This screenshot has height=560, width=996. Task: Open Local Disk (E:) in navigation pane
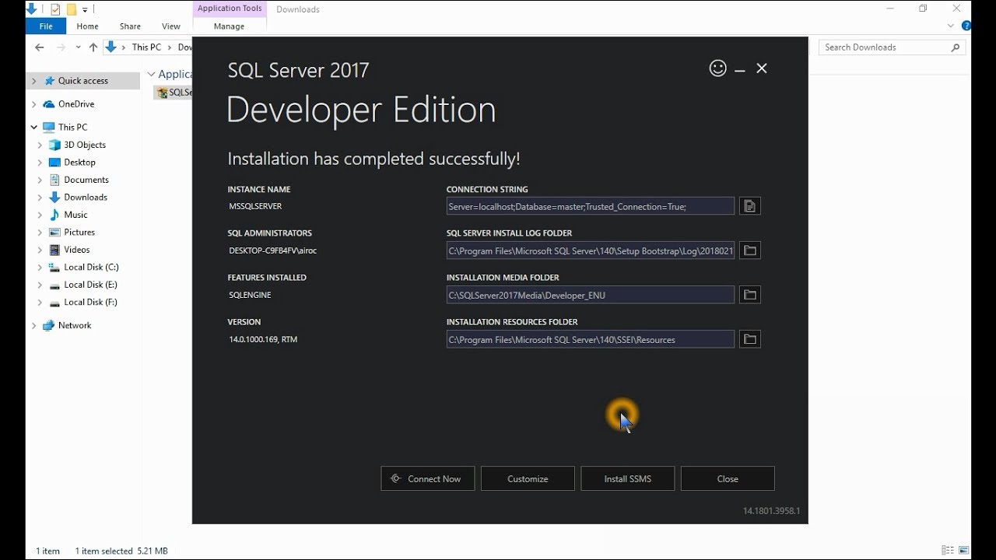click(x=91, y=285)
